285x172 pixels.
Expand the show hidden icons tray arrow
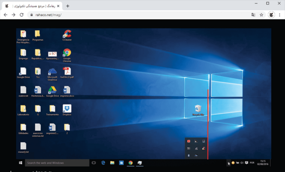tap(228, 163)
